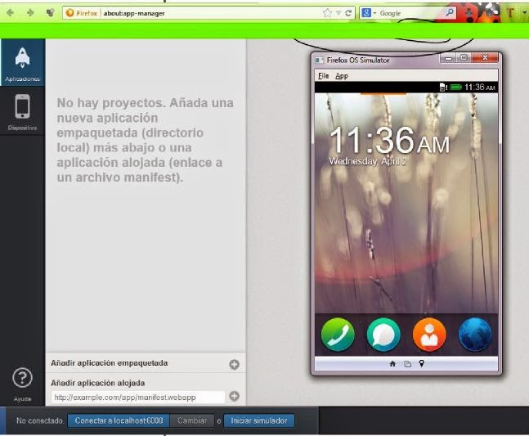Click the browser back arrow
529x436 pixels.
[11, 13]
